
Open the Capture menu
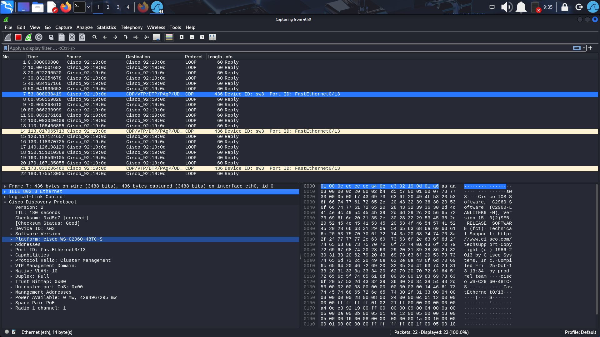tap(63, 27)
